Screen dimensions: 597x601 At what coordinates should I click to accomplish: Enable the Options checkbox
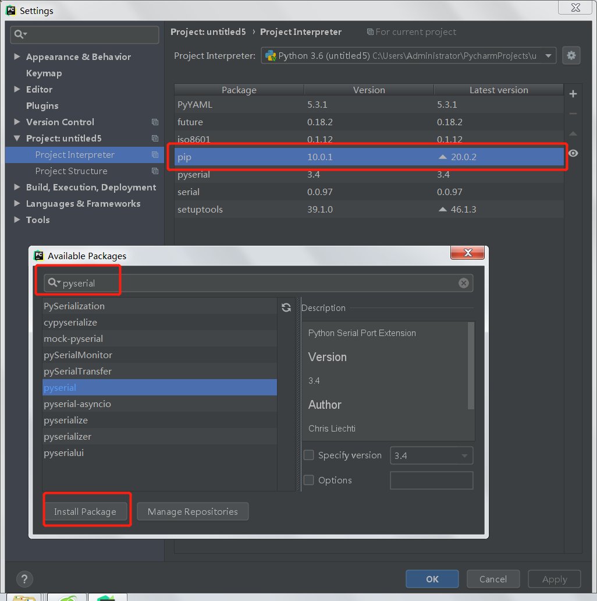tap(308, 480)
